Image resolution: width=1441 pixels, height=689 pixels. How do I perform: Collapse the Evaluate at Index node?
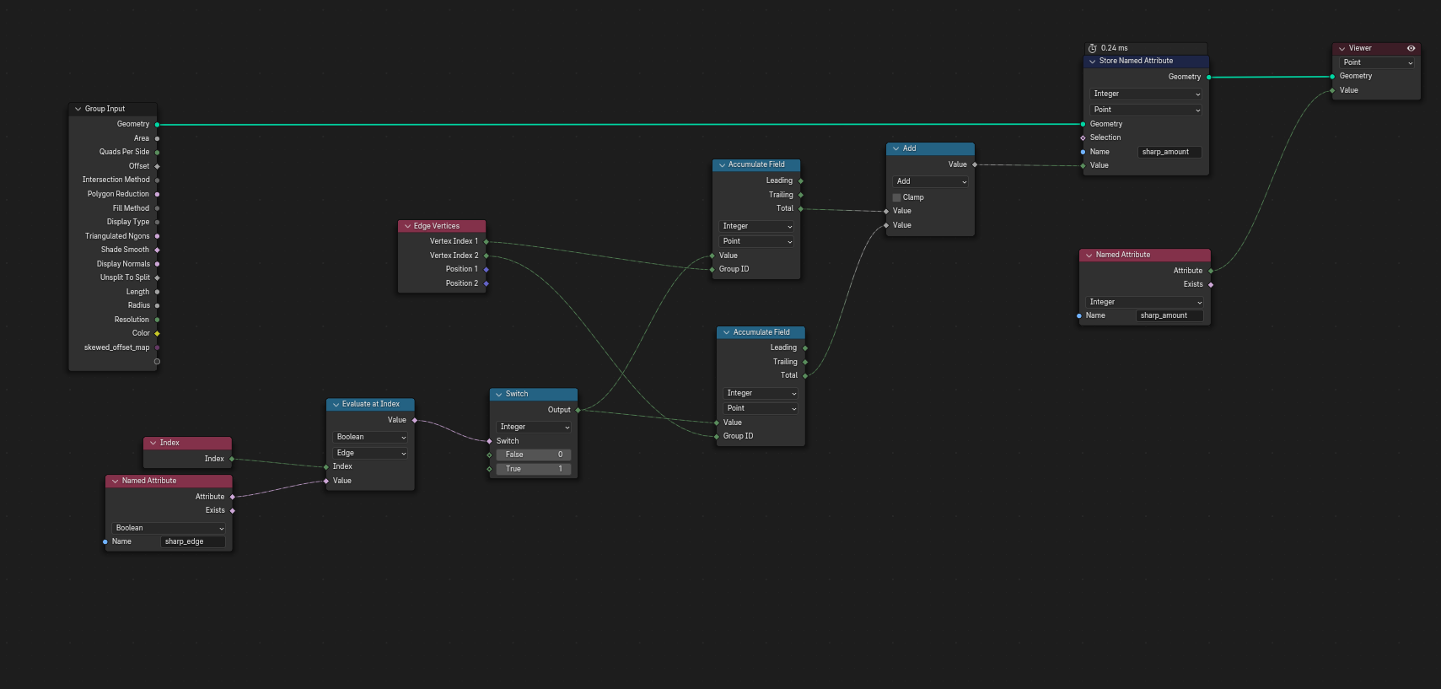click(336, 404)
